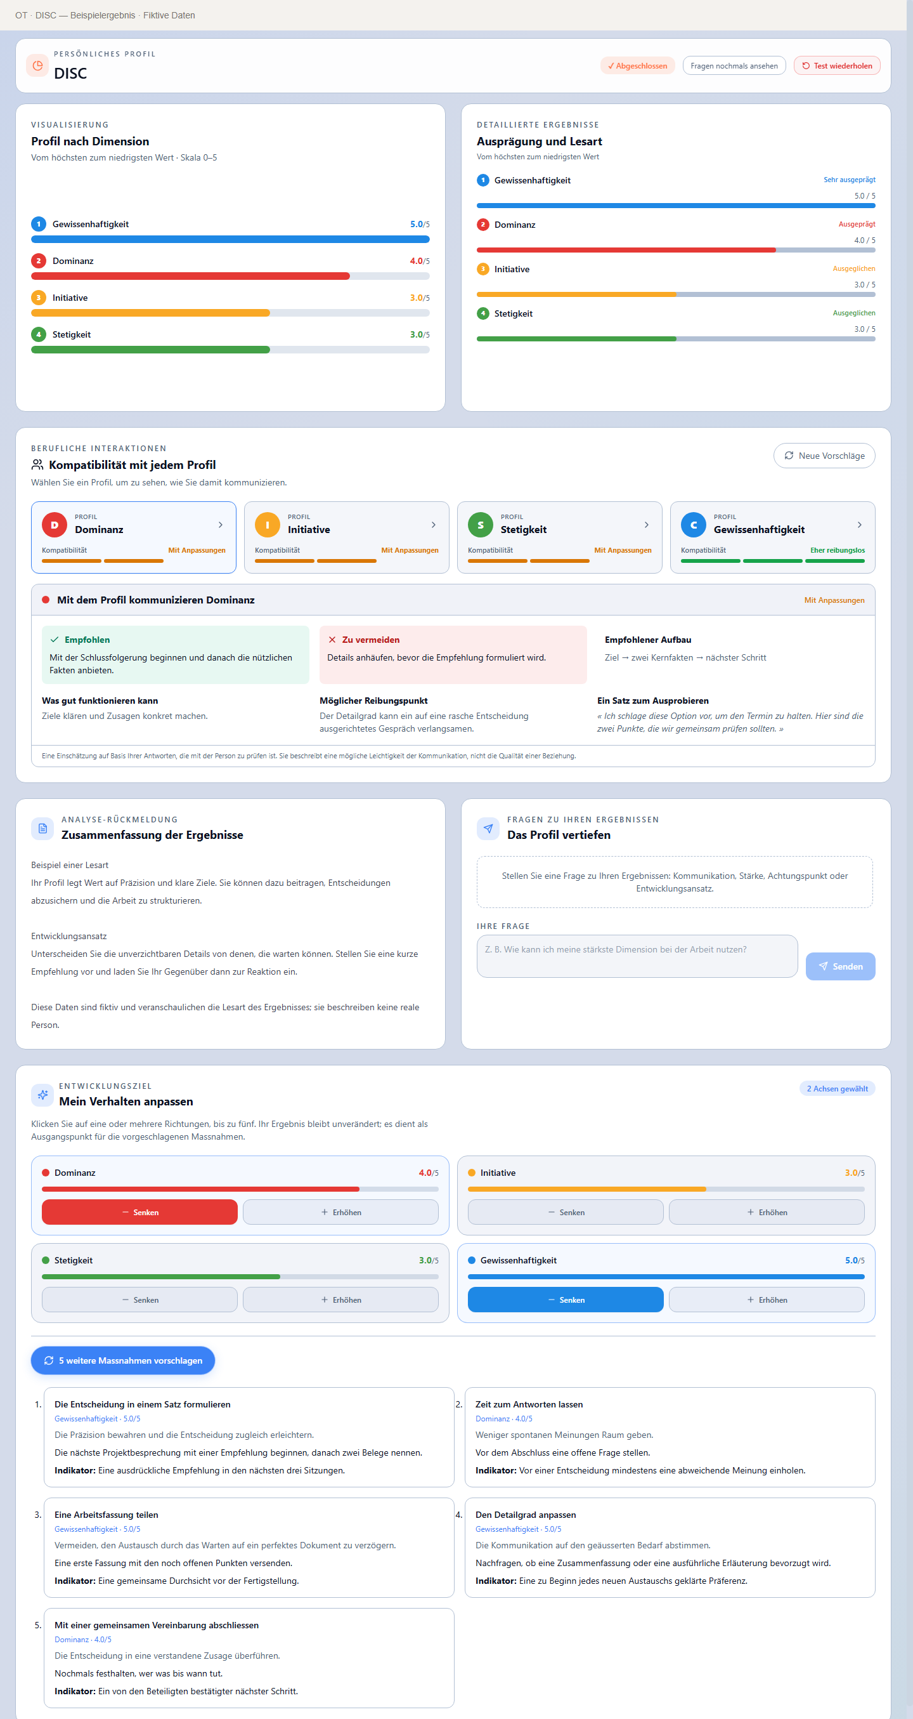913x1719 pixels.
Task: Click rank badge 3 beside Initiative in Detaillierte Ergebnisse
Action: pos(483,269)
